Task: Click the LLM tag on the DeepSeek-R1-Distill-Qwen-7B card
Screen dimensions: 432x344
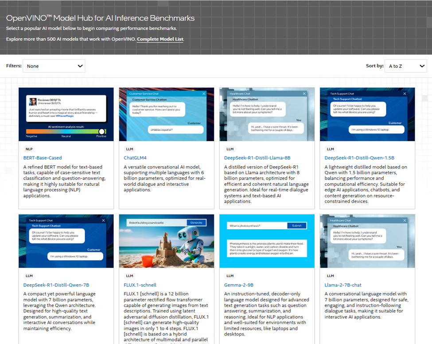Action: pos(29,276)
